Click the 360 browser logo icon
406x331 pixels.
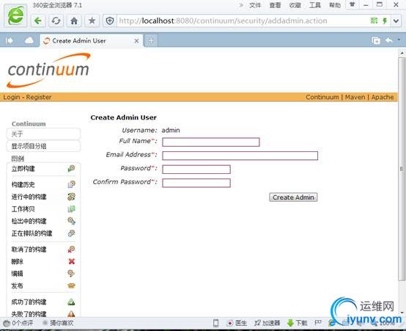pos(16,16)
